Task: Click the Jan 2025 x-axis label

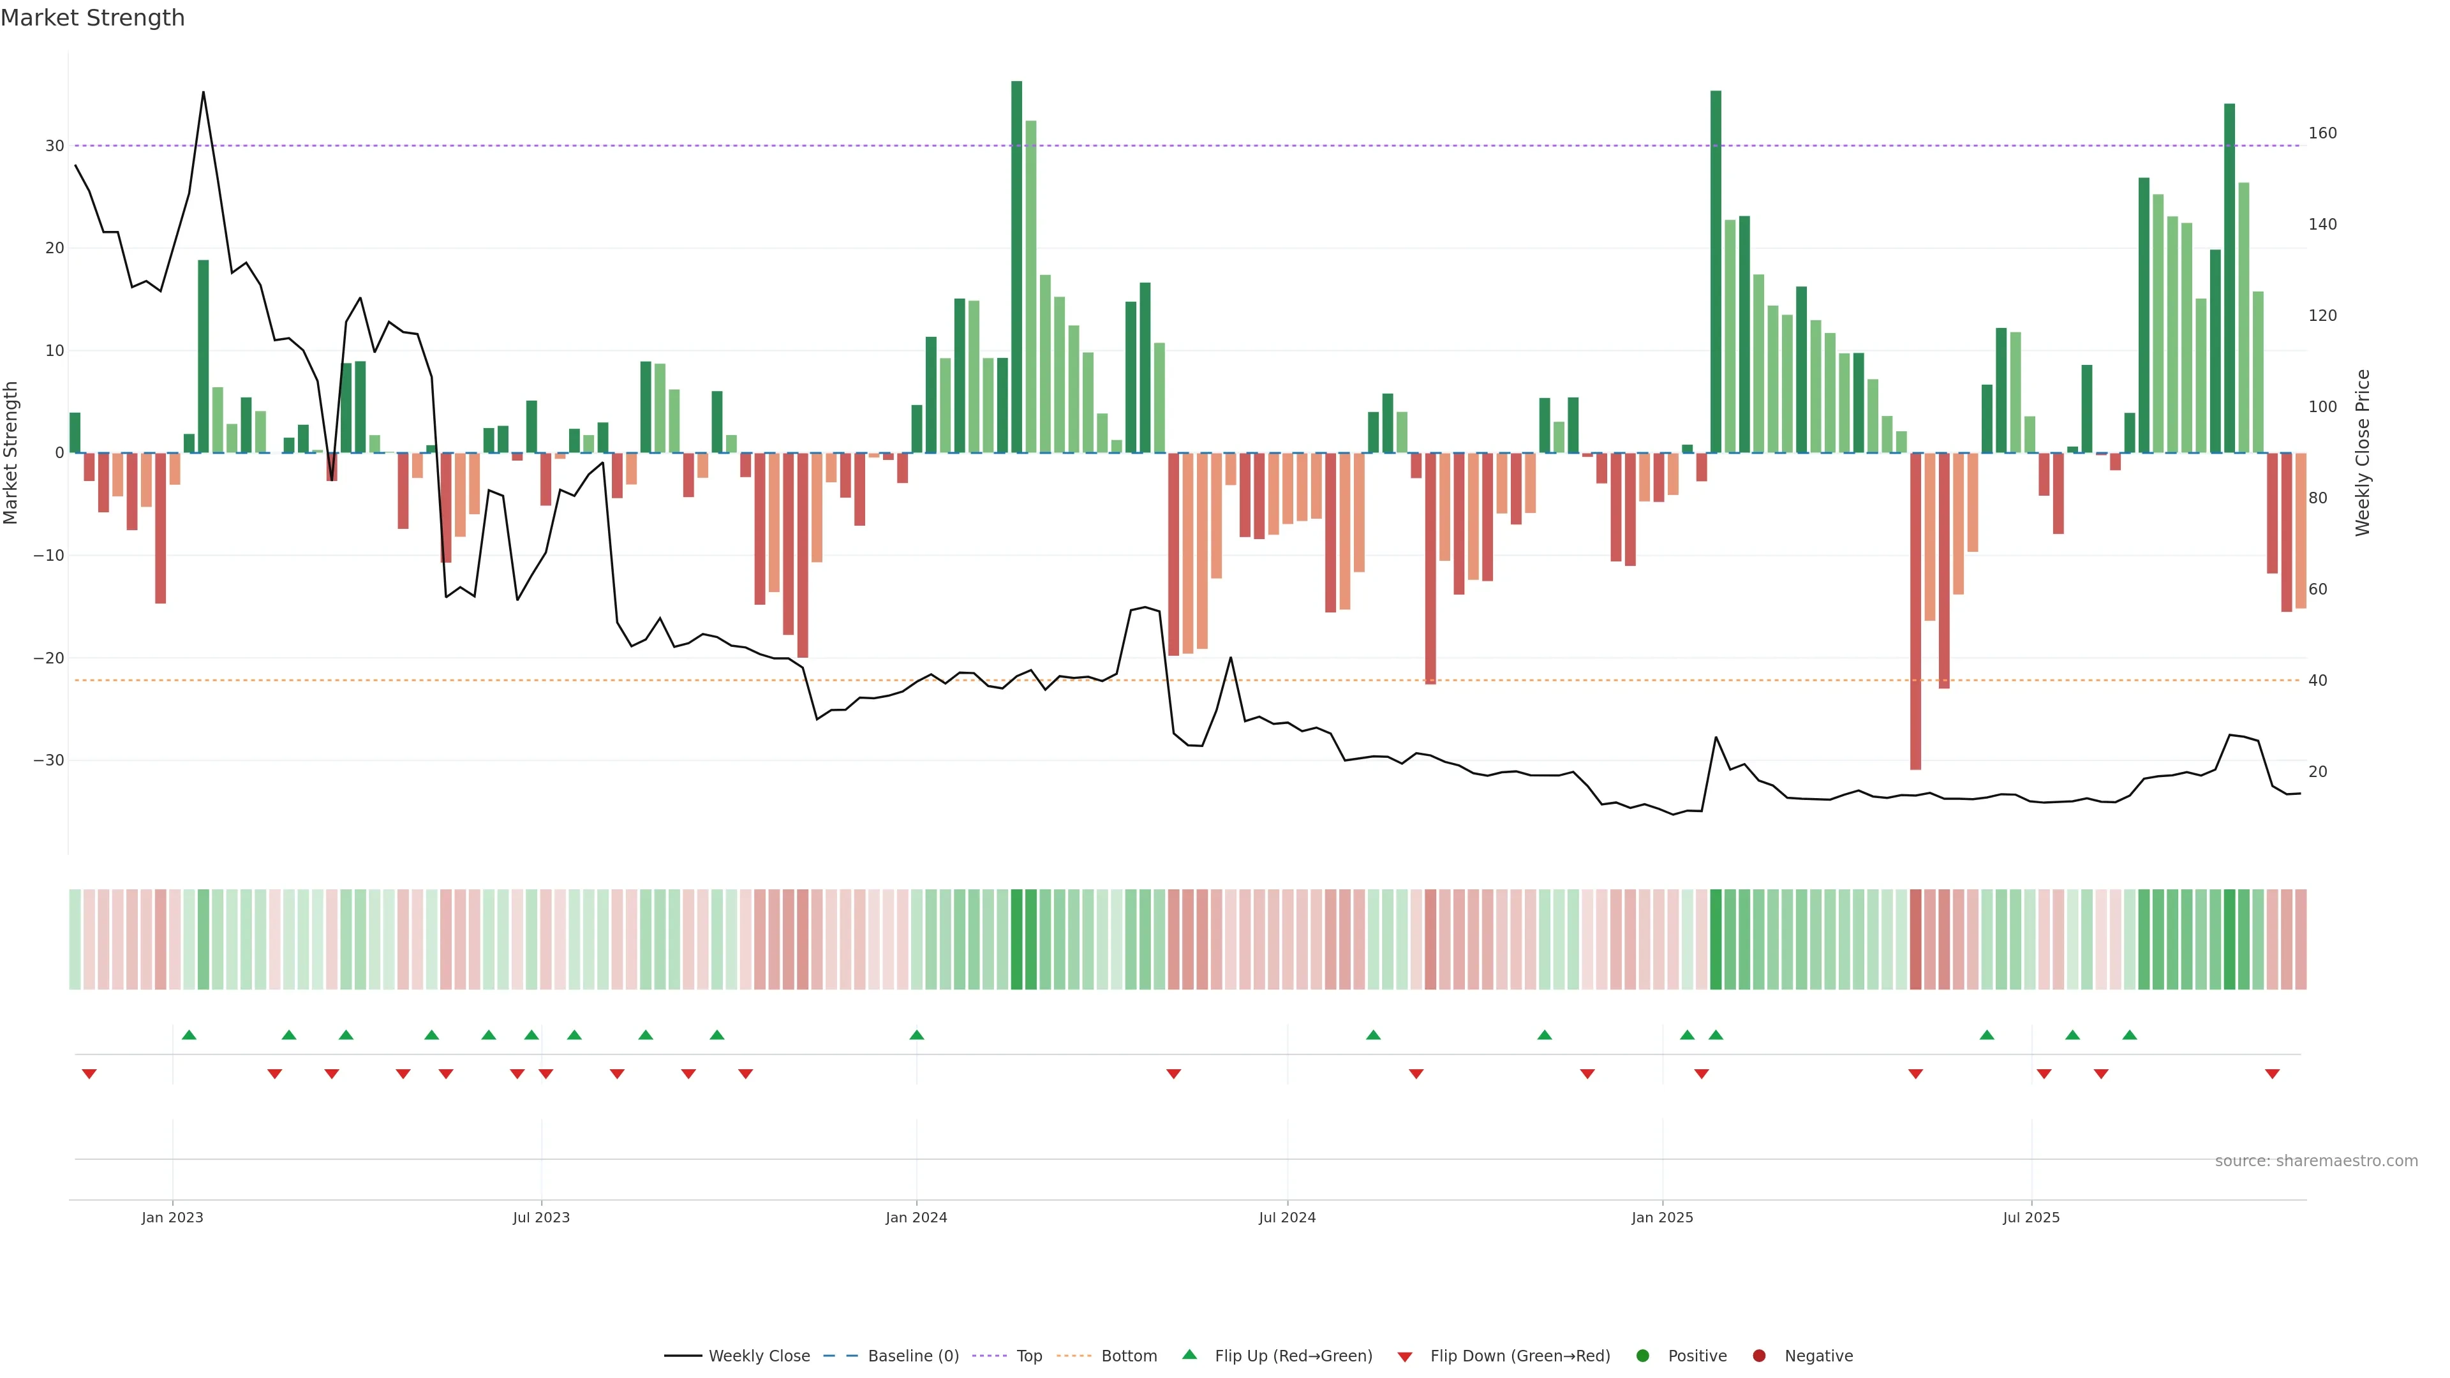Action: pos(1661,1217)
